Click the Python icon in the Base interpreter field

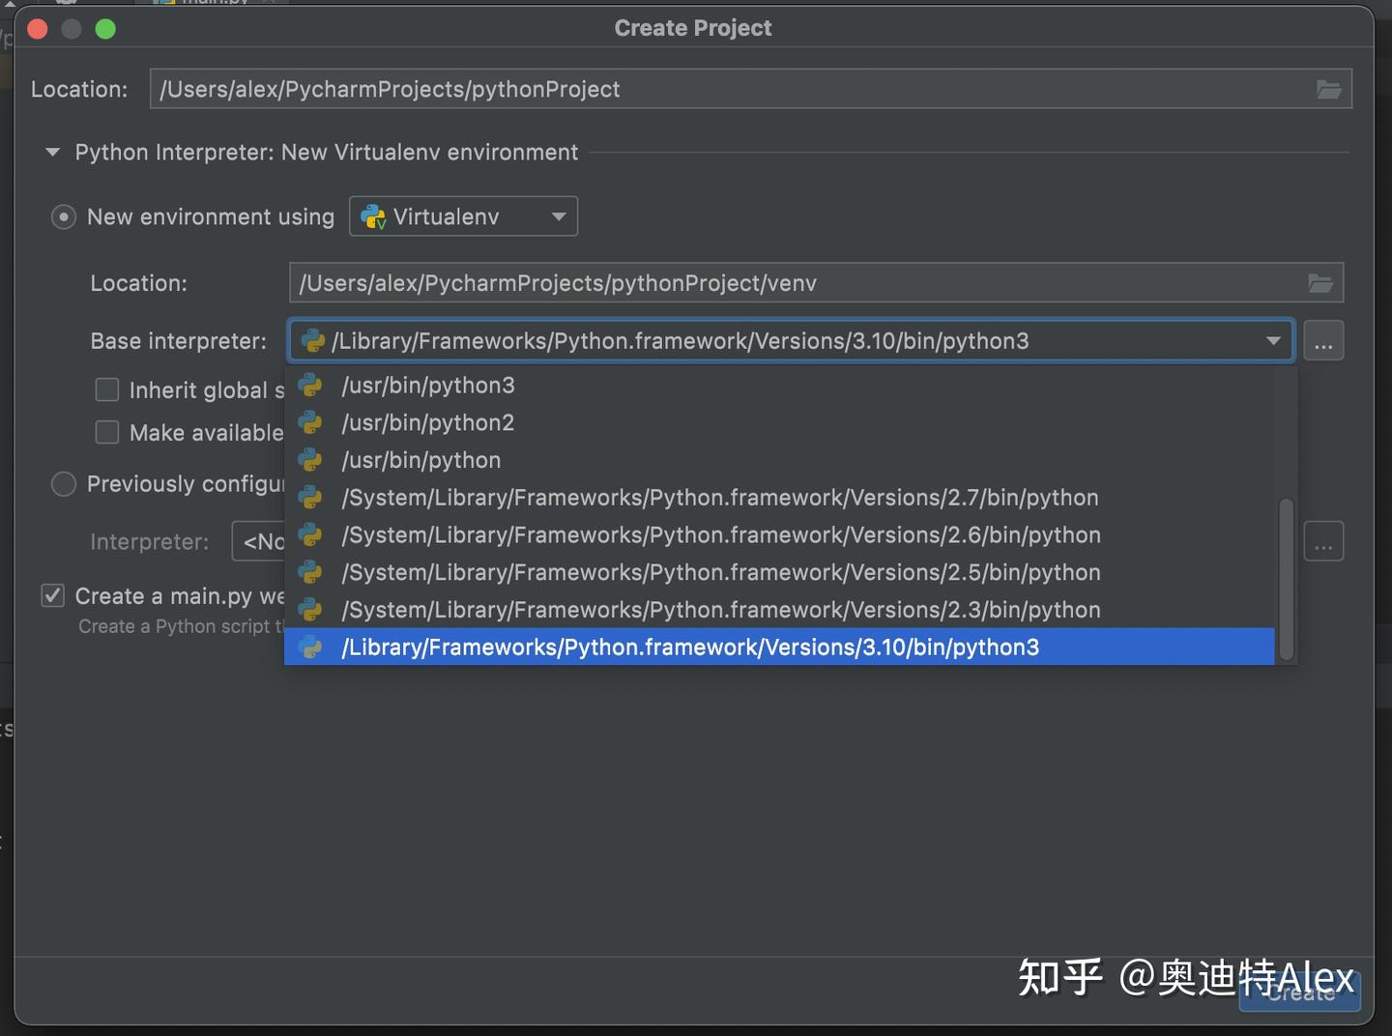(313, 340)
